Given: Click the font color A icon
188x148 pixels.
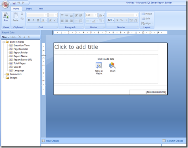Looking at the screenshot, I should coord(43,20).
